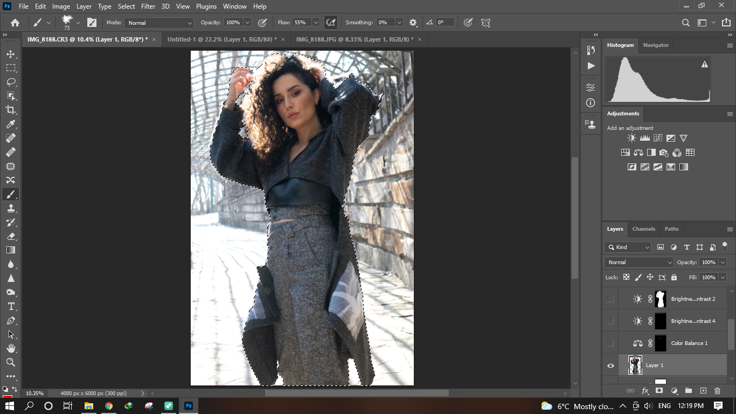Add a Curves adjustment
Screen dimensions: 736x414
[x=657, y=139]
